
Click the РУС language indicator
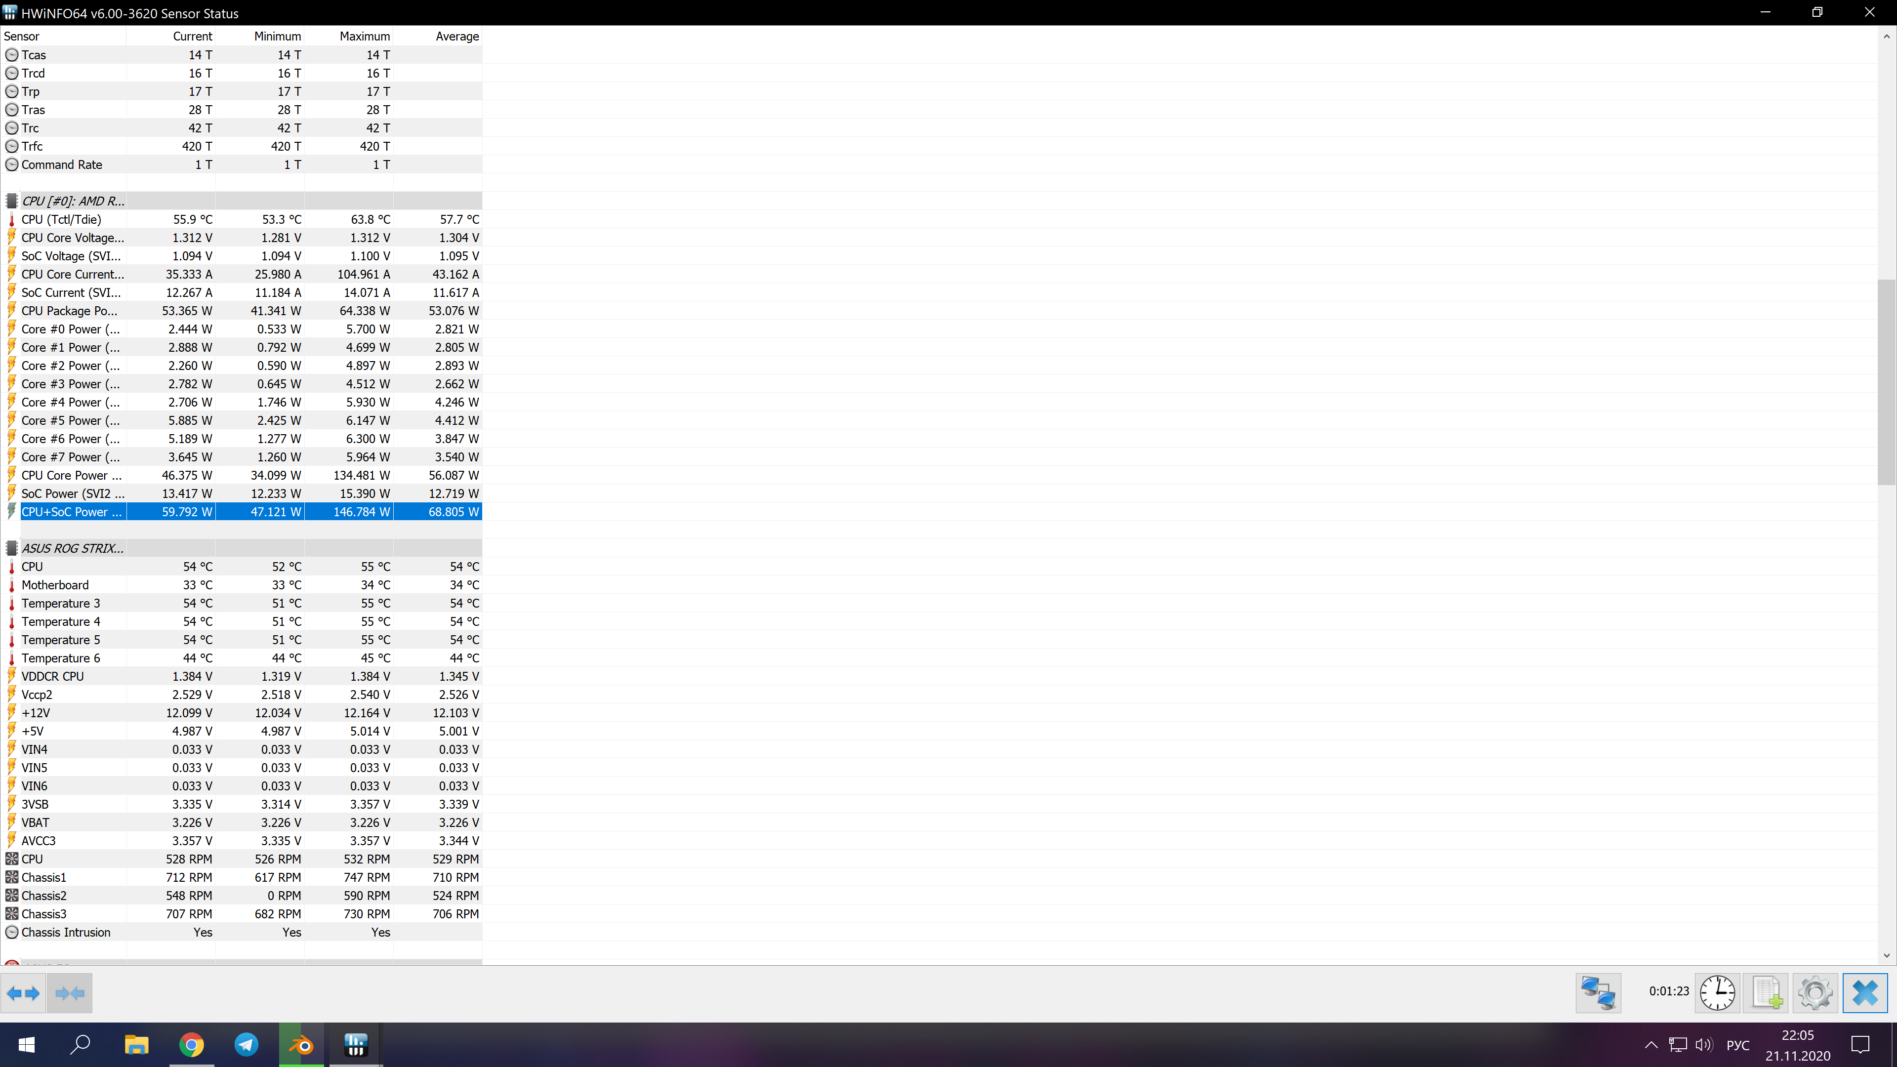tap(1738, 1045)
